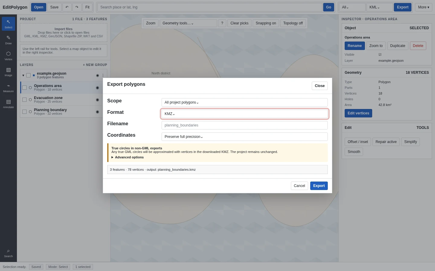Click the top toolbar Export button
Image resolution: width=435 pixels, height=271 pixels.
point(403,7)
